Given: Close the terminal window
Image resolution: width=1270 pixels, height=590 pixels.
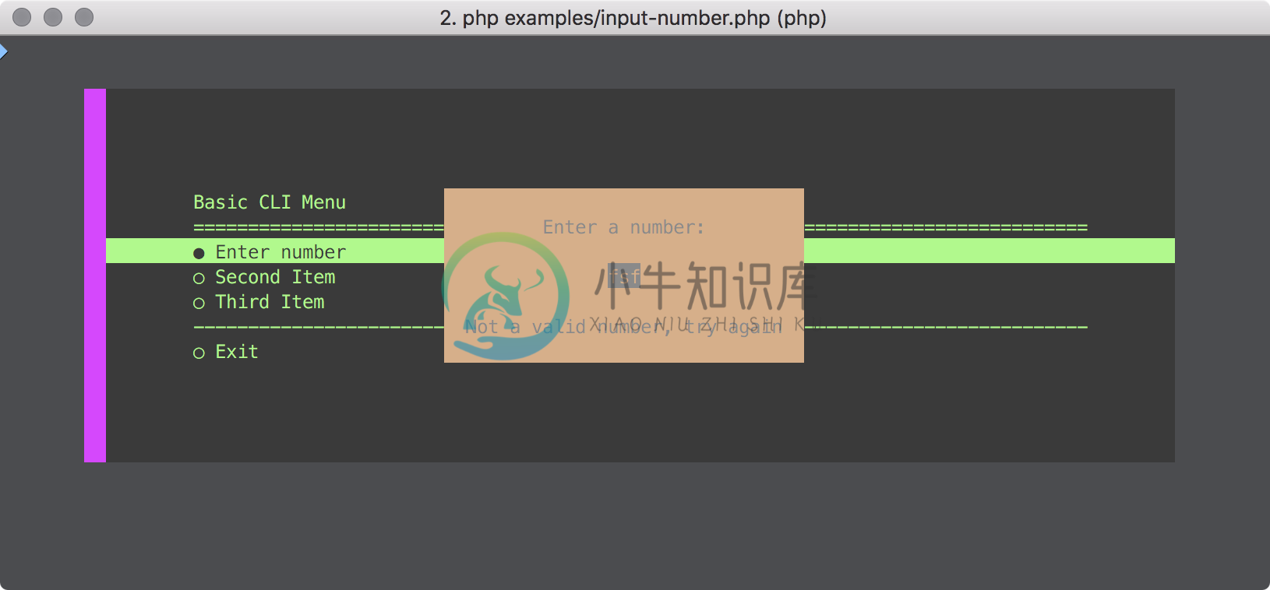Looking at the screenshot, I should [22, 17].
